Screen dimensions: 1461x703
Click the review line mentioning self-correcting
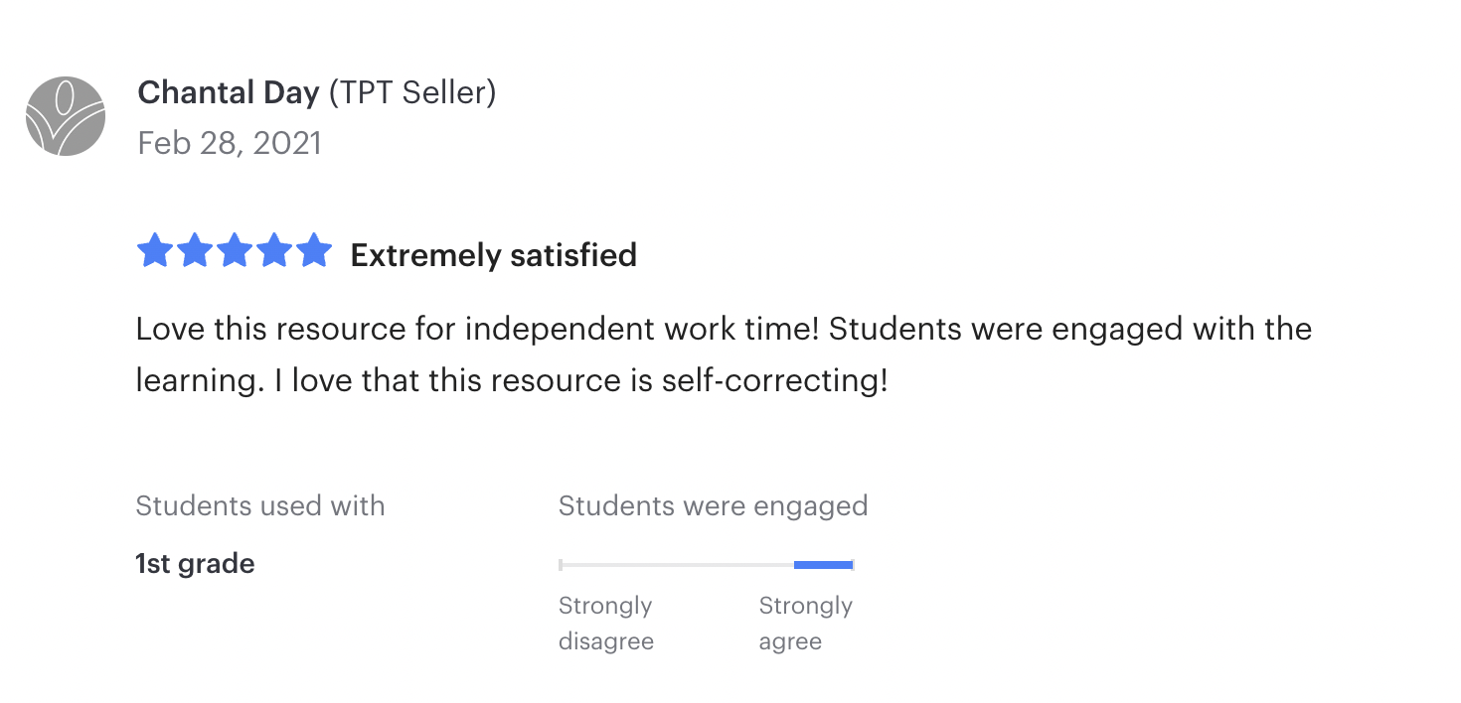click(x=511, y=380)
